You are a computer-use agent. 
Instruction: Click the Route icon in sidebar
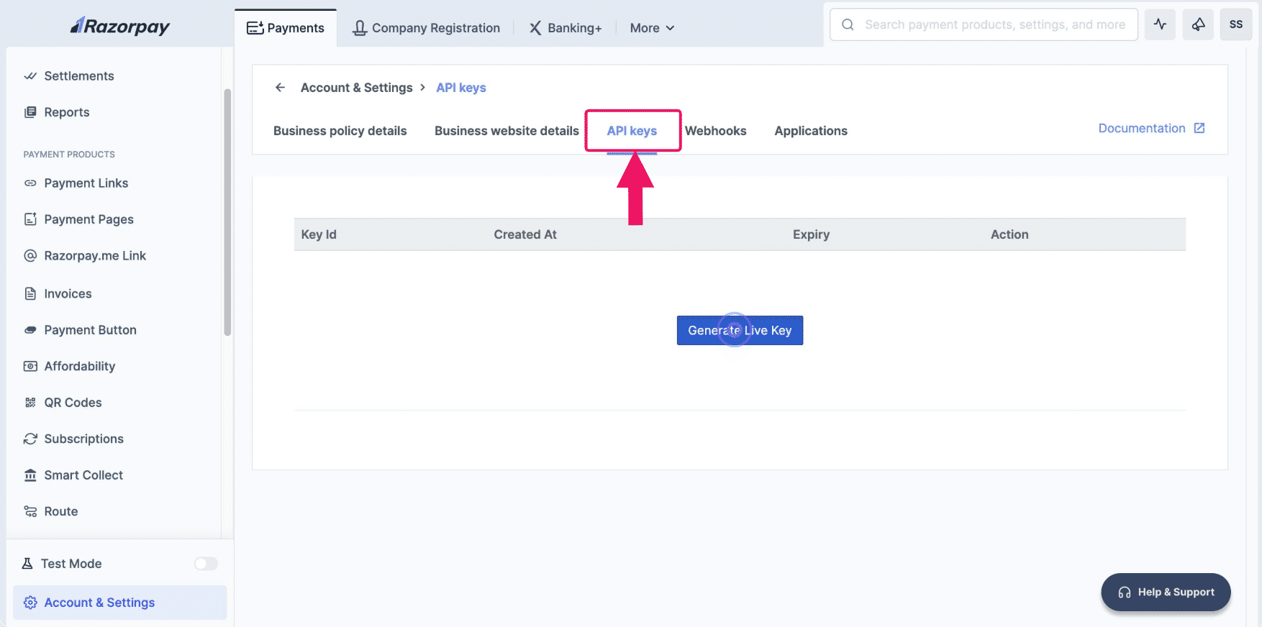tap(30, 511)
